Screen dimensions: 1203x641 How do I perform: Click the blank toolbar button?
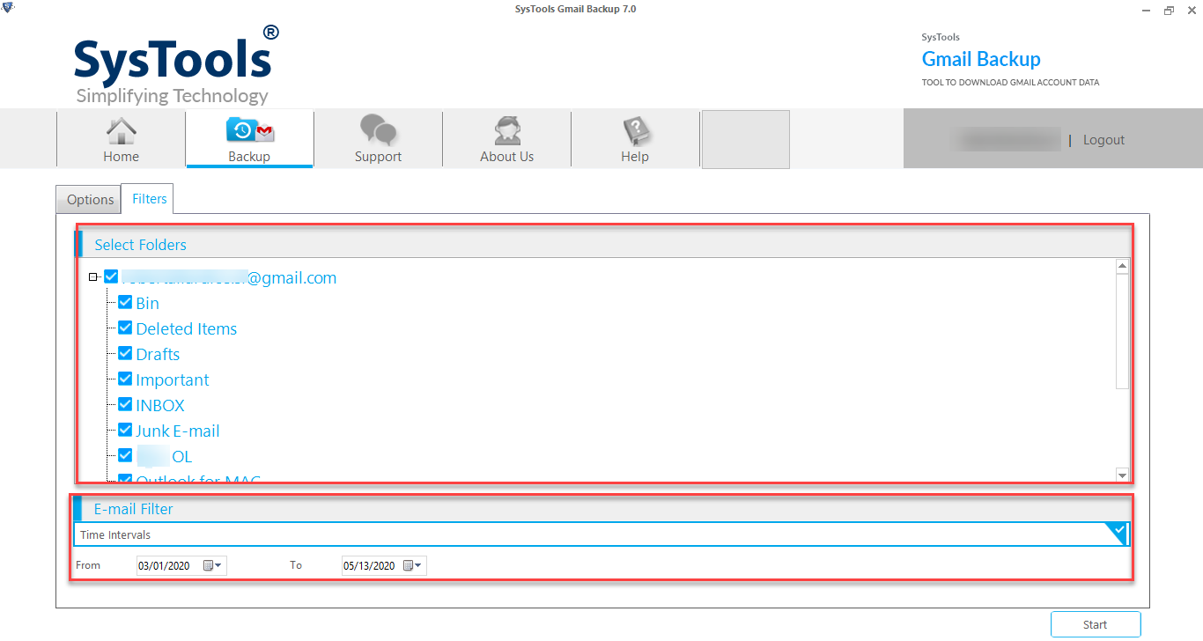tap(745, 139)
